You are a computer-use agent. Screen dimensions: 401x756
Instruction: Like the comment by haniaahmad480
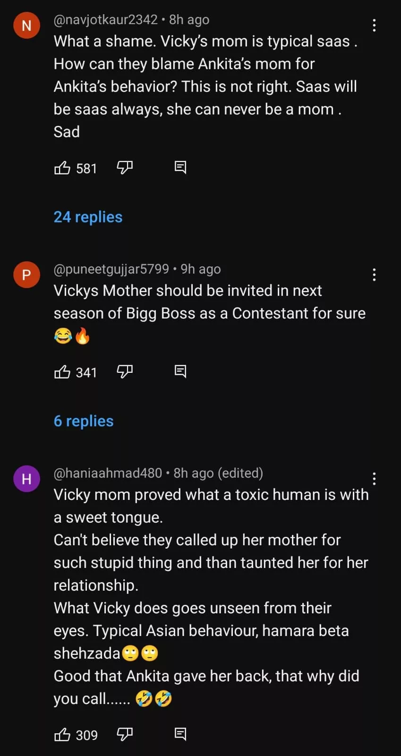click(x=62, y=735)
